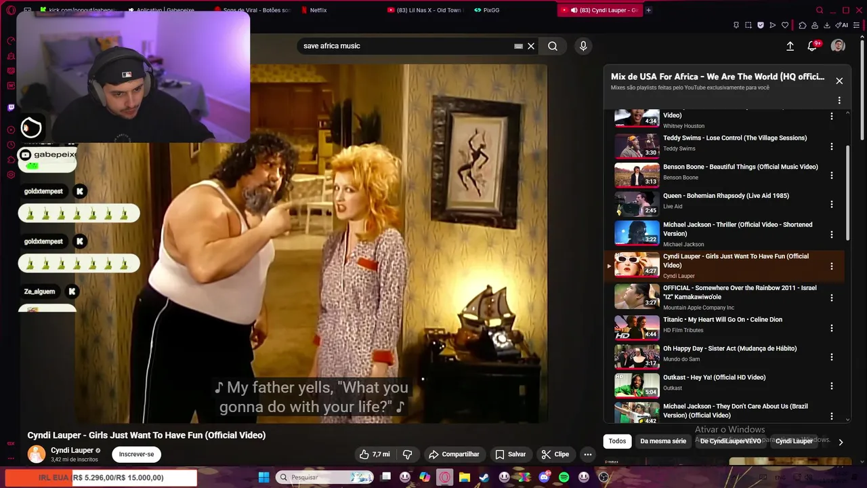The image size is (867, 488).
Task: Click the browser downloads icon
Action: tap(827, 25)
